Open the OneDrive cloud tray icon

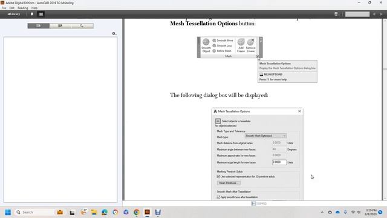tap(337, 212)
